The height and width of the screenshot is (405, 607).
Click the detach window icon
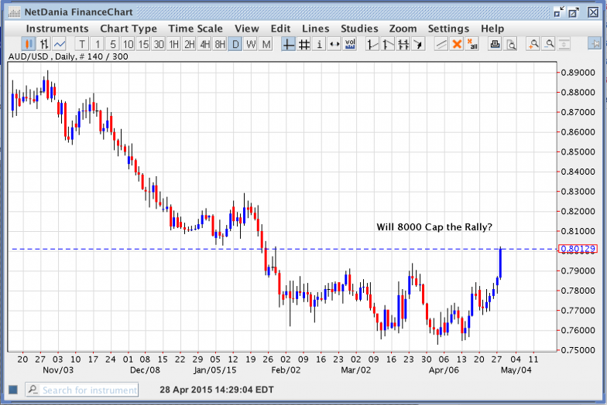click(574, 12)
